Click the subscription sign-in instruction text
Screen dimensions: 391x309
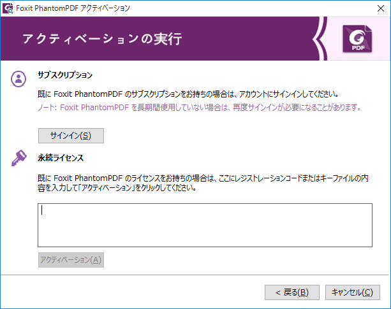pos(188,94)
